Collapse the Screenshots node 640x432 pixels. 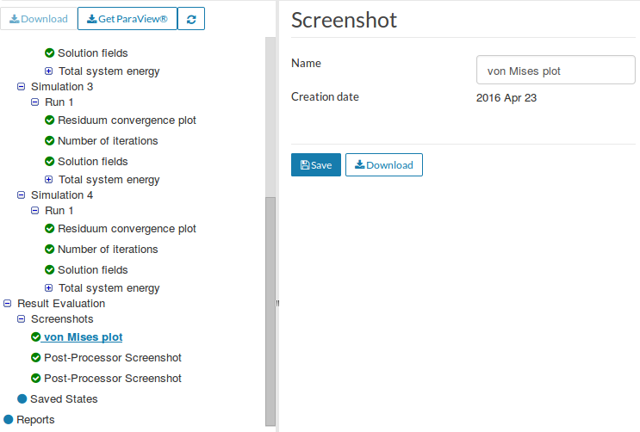22,319
